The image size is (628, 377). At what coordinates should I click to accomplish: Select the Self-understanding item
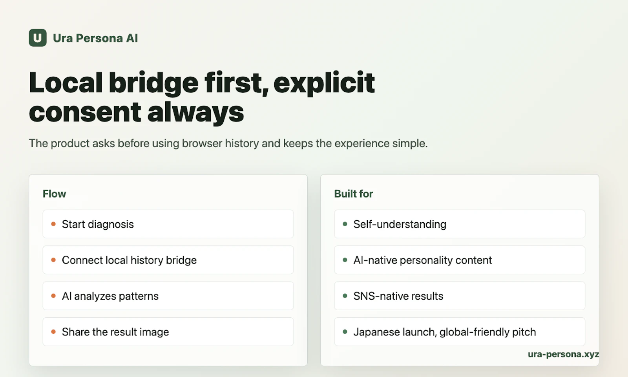pos(460,224)
